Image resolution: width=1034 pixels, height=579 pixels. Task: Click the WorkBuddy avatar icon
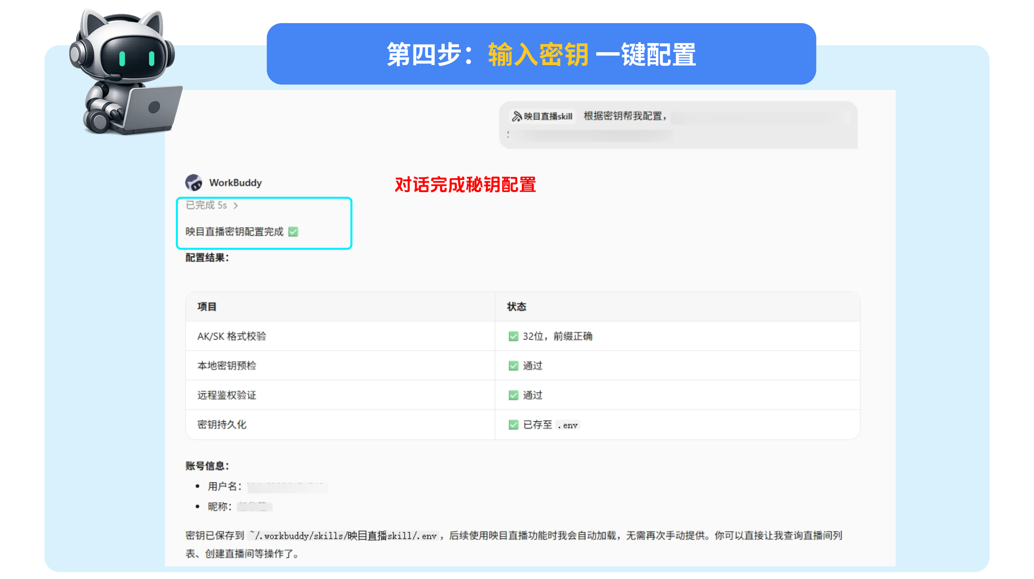[x=194, y=182]
